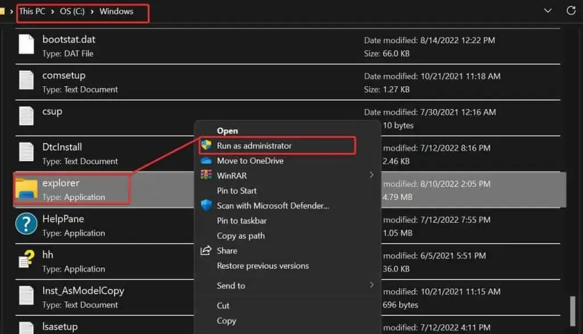
Task: Choose Copy as path
Action: coord(241,236)
